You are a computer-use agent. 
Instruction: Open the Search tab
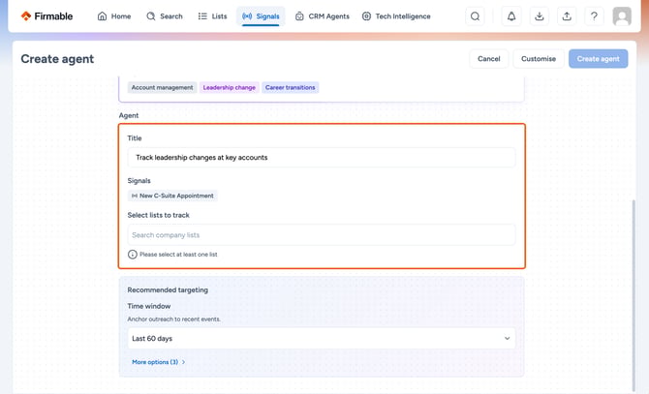click(x=165, y=16)
